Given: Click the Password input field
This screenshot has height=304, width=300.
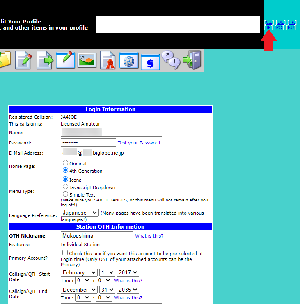Looking at the screenshot, I should click(x=88, y=142).
